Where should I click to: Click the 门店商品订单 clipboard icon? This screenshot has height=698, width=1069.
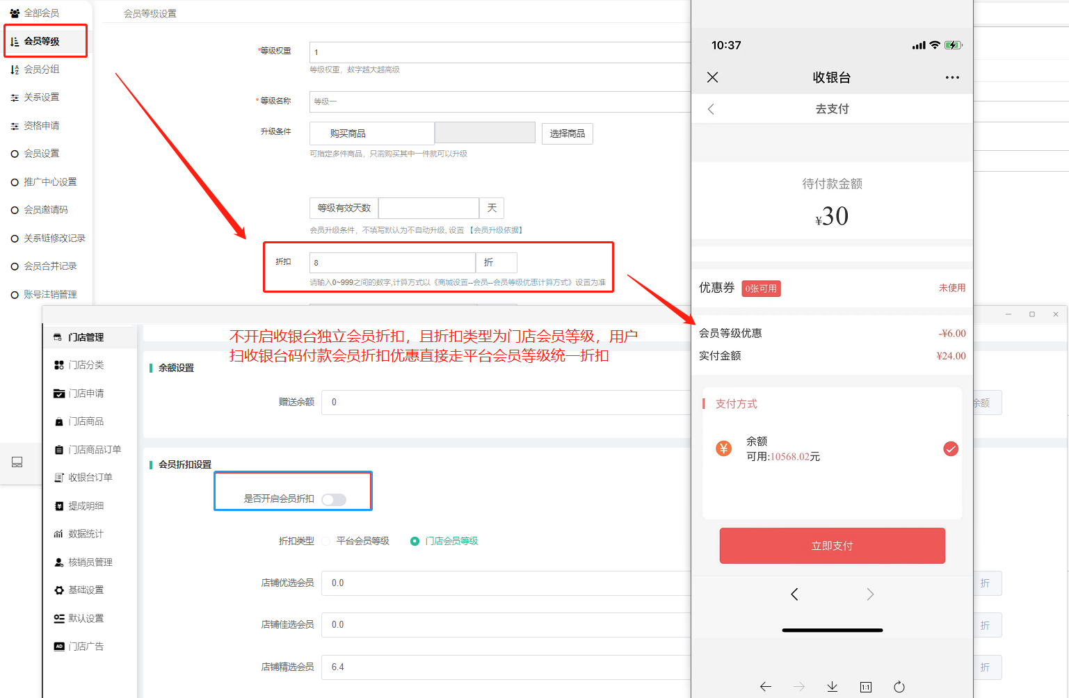[x=59, y=450]
